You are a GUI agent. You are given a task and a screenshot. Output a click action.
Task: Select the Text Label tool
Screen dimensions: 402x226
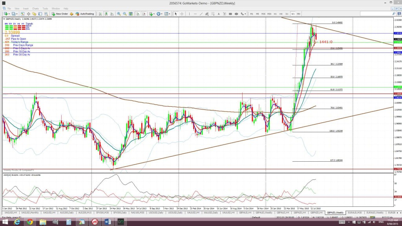click(x=225, y=14)
